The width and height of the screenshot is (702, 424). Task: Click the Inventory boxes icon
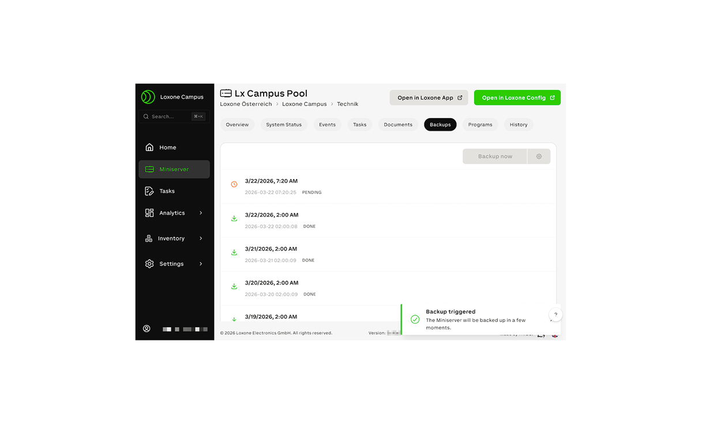[149, 238]
